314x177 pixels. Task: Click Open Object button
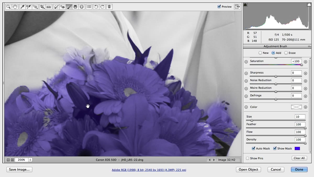(249, 169)
